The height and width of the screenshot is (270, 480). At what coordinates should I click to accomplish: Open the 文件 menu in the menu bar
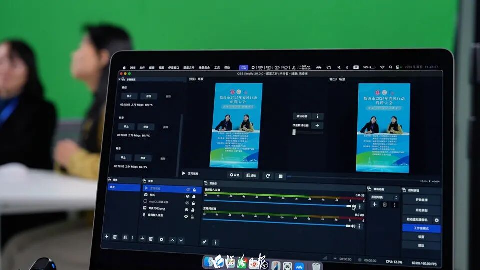click(x=142, y=67)
